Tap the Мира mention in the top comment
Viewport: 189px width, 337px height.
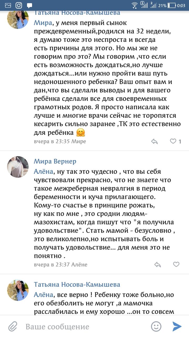43,23
